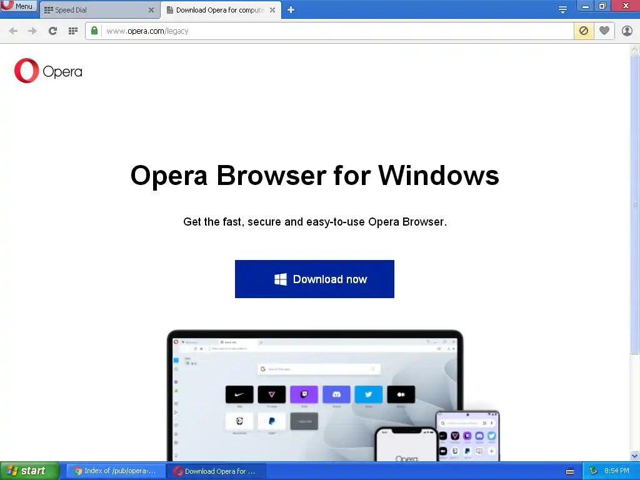Image resolution: width=640 pixels, height=480 pixels.
Task: Add page to bookmarks with heart icon
Action: pos(604,31)
